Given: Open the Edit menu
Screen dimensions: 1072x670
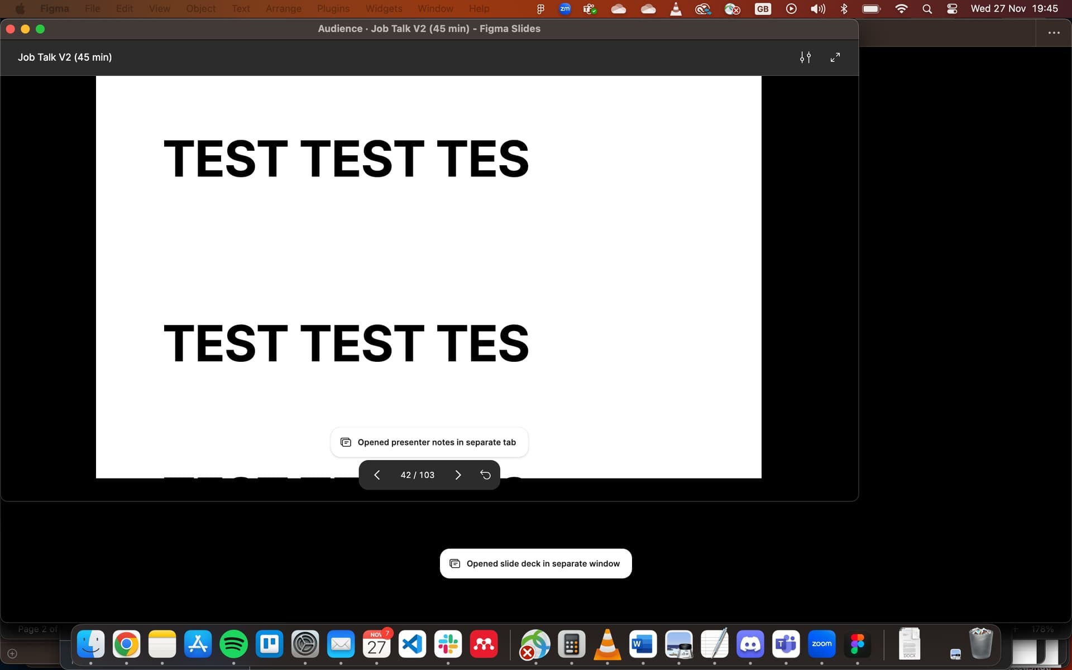Looking at the screenshot, I should (x=125, y=8).
